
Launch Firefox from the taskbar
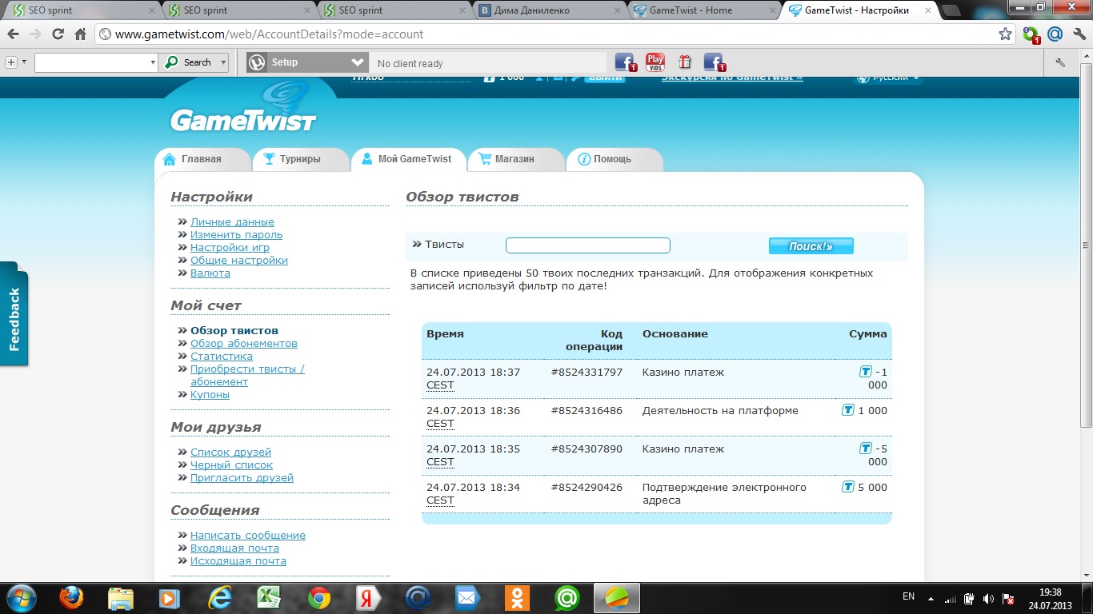click(71, 598)
